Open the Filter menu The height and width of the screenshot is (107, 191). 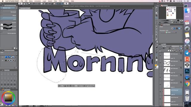click(x=60, y=1)
